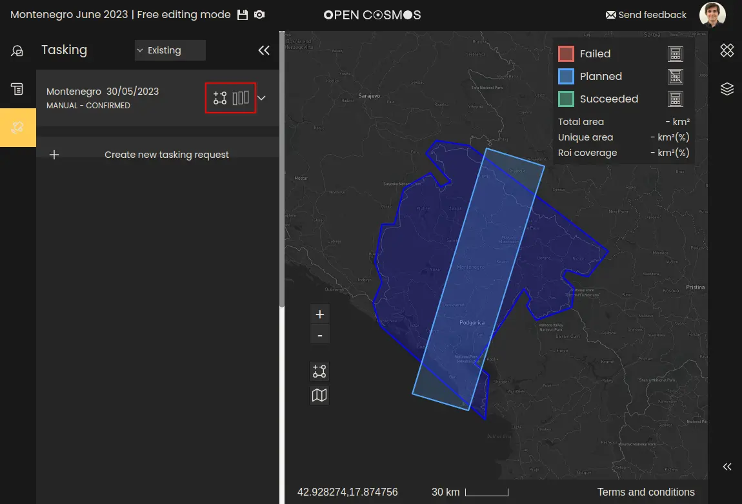Image resolution: width=742 pixels, height=504 pixels.
Task: Click Create new tasking request
Action: tap(166, 155)
